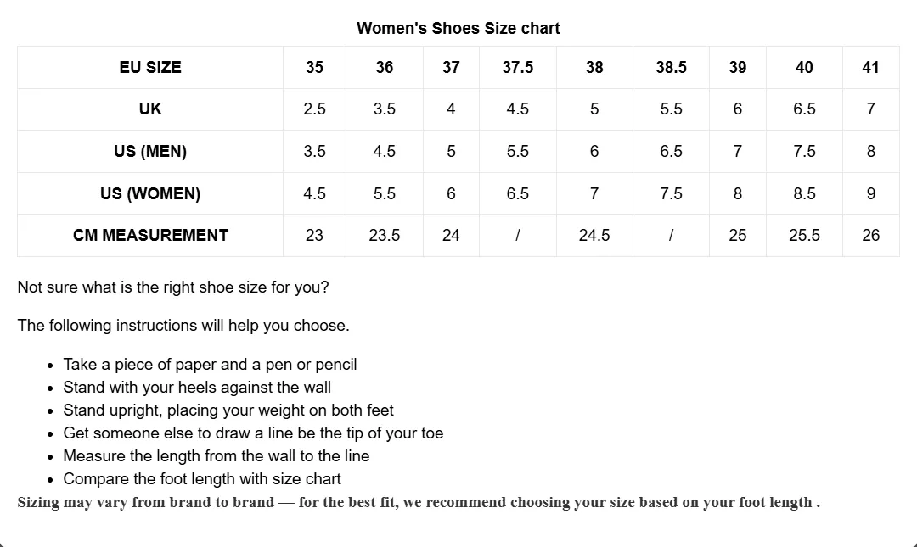The height and width of the screenshot is (547, 917).
Task: Select the bold "Sizing may vary" note
Action: (419, 502)
